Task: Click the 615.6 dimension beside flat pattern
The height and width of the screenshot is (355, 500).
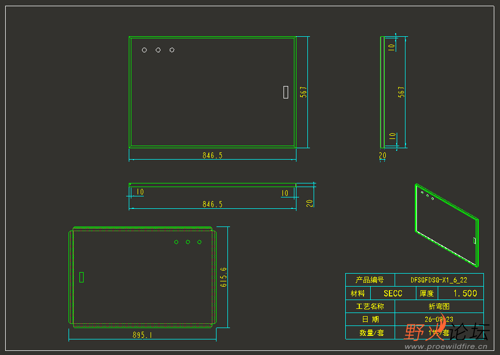Action: [x=224, y=277]
